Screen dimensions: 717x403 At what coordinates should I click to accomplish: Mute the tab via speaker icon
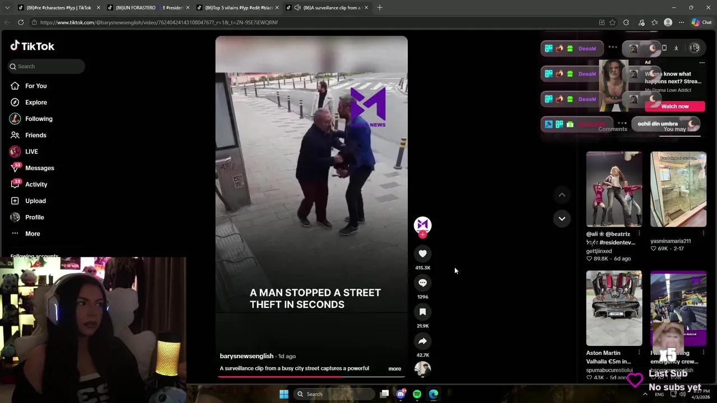pyautogui.click(x=297, y=8)
